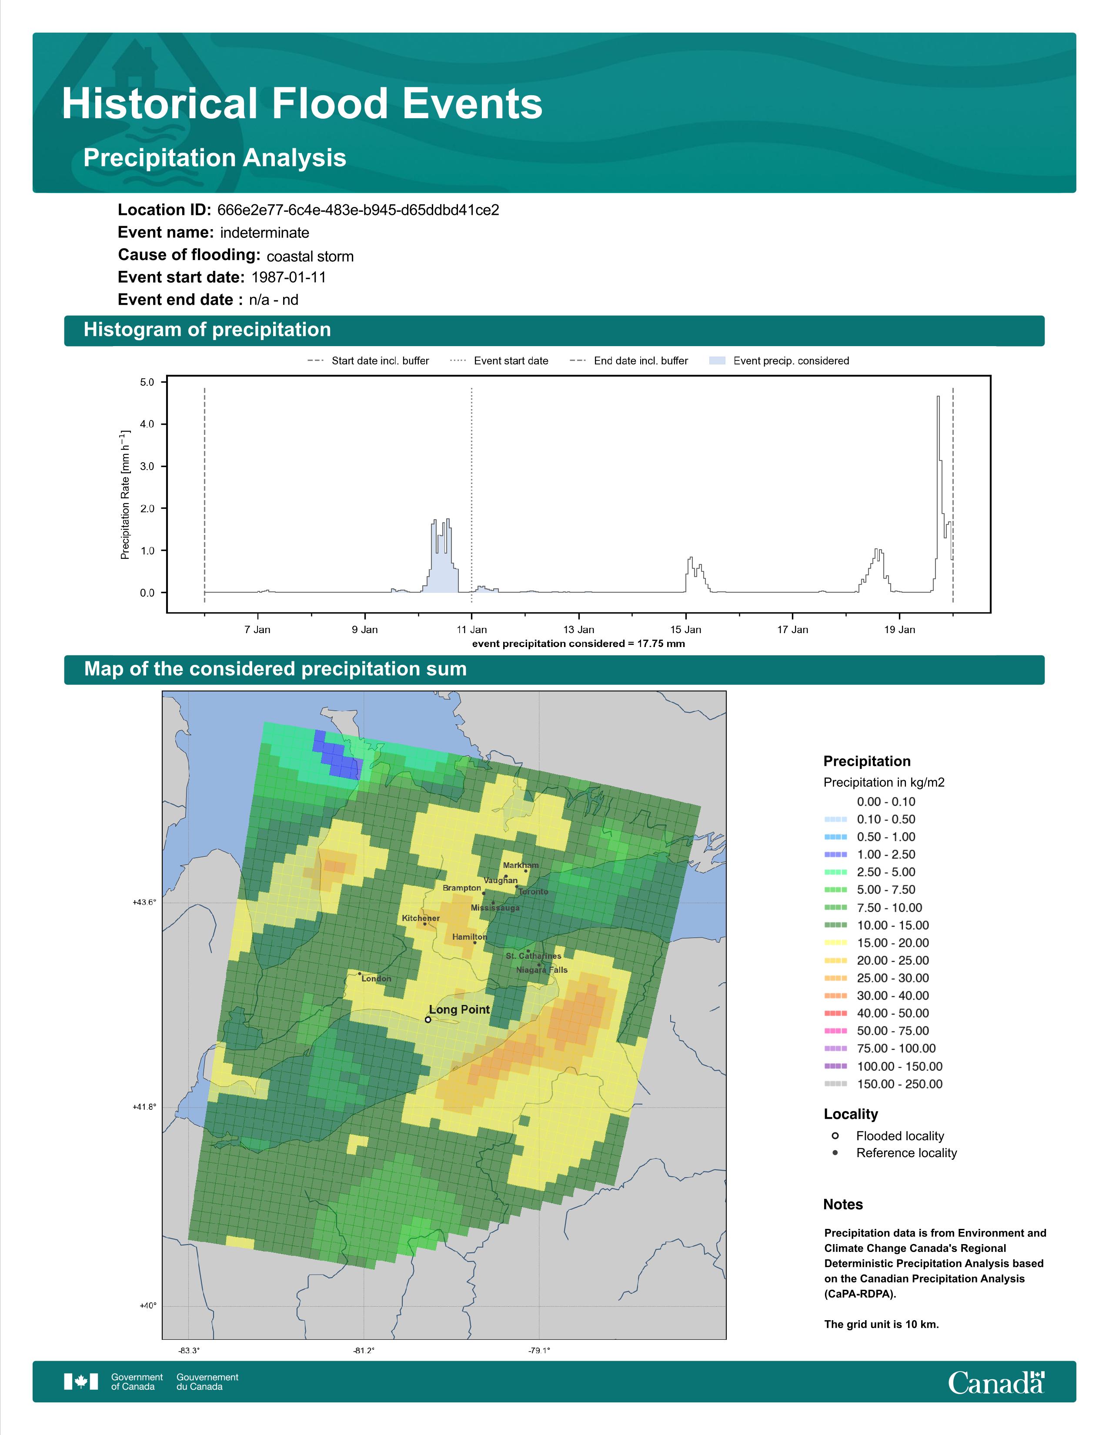Click the Long Point flooded locality marker

pyautogui.click(x=428, y=1020)
